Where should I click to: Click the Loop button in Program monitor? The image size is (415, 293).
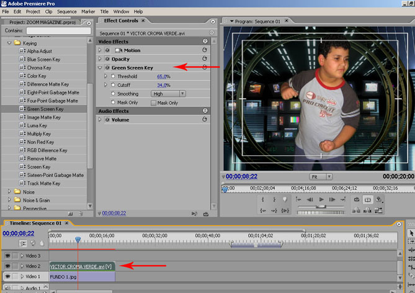(356, 200)
